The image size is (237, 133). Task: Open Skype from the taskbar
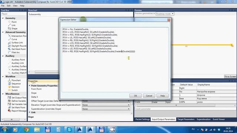coord(69,130)
